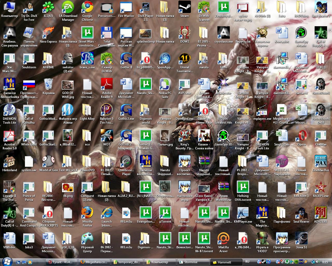Open the ICQ6.5 flower icon
Viewport: 332px width, 266px height.
click(x=48, y=8)
